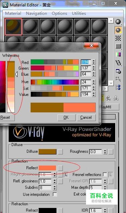Image resolution: width=126 pixels, height=213 pixels.
Task: Toggle the checkered Background icon
Action: pos(118,38)
